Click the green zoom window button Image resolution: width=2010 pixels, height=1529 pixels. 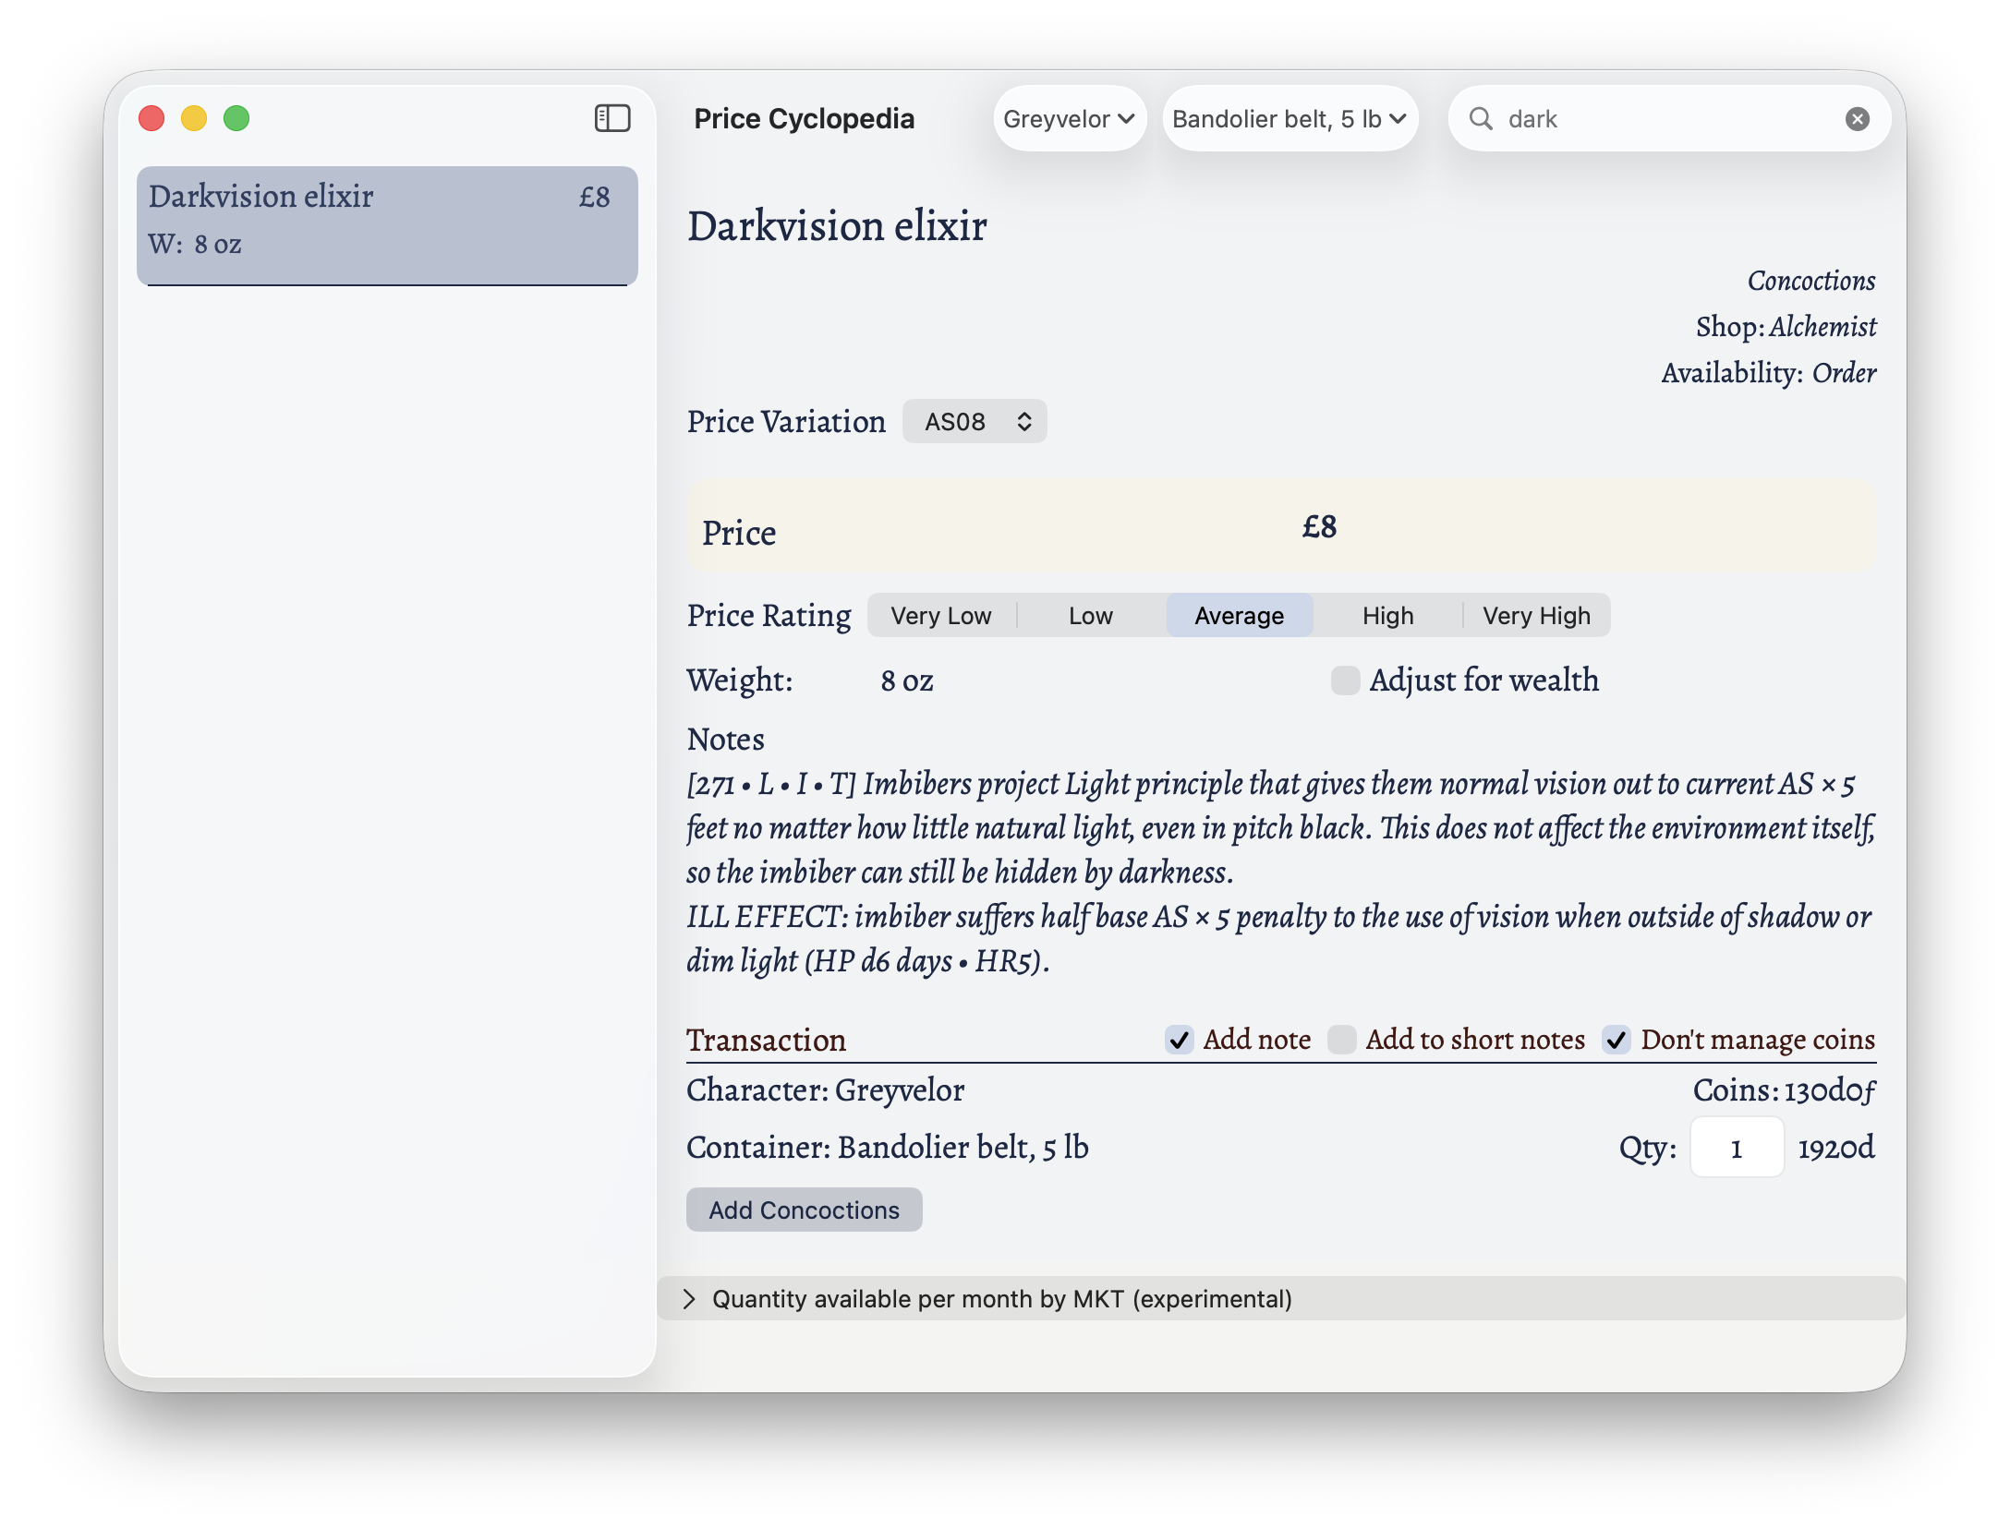point(236,118)
